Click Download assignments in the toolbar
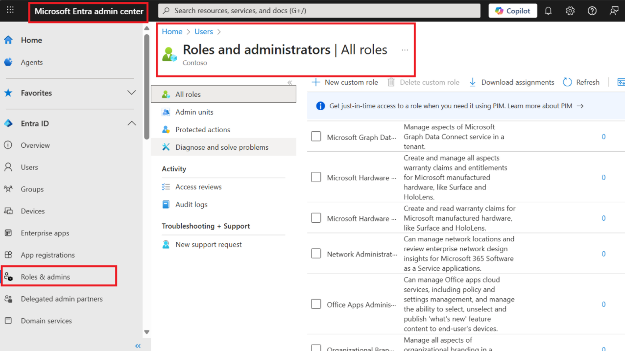The image size is (625, 351). [x=511, y=82]
